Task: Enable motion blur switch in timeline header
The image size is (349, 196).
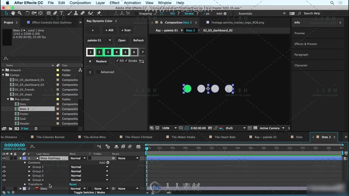Action: coord(130,147)
